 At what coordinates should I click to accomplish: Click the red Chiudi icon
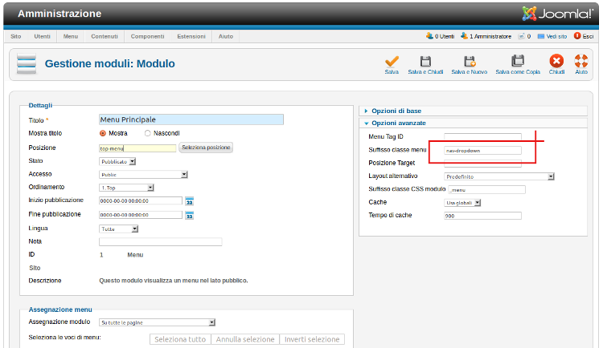coord(556,62)
